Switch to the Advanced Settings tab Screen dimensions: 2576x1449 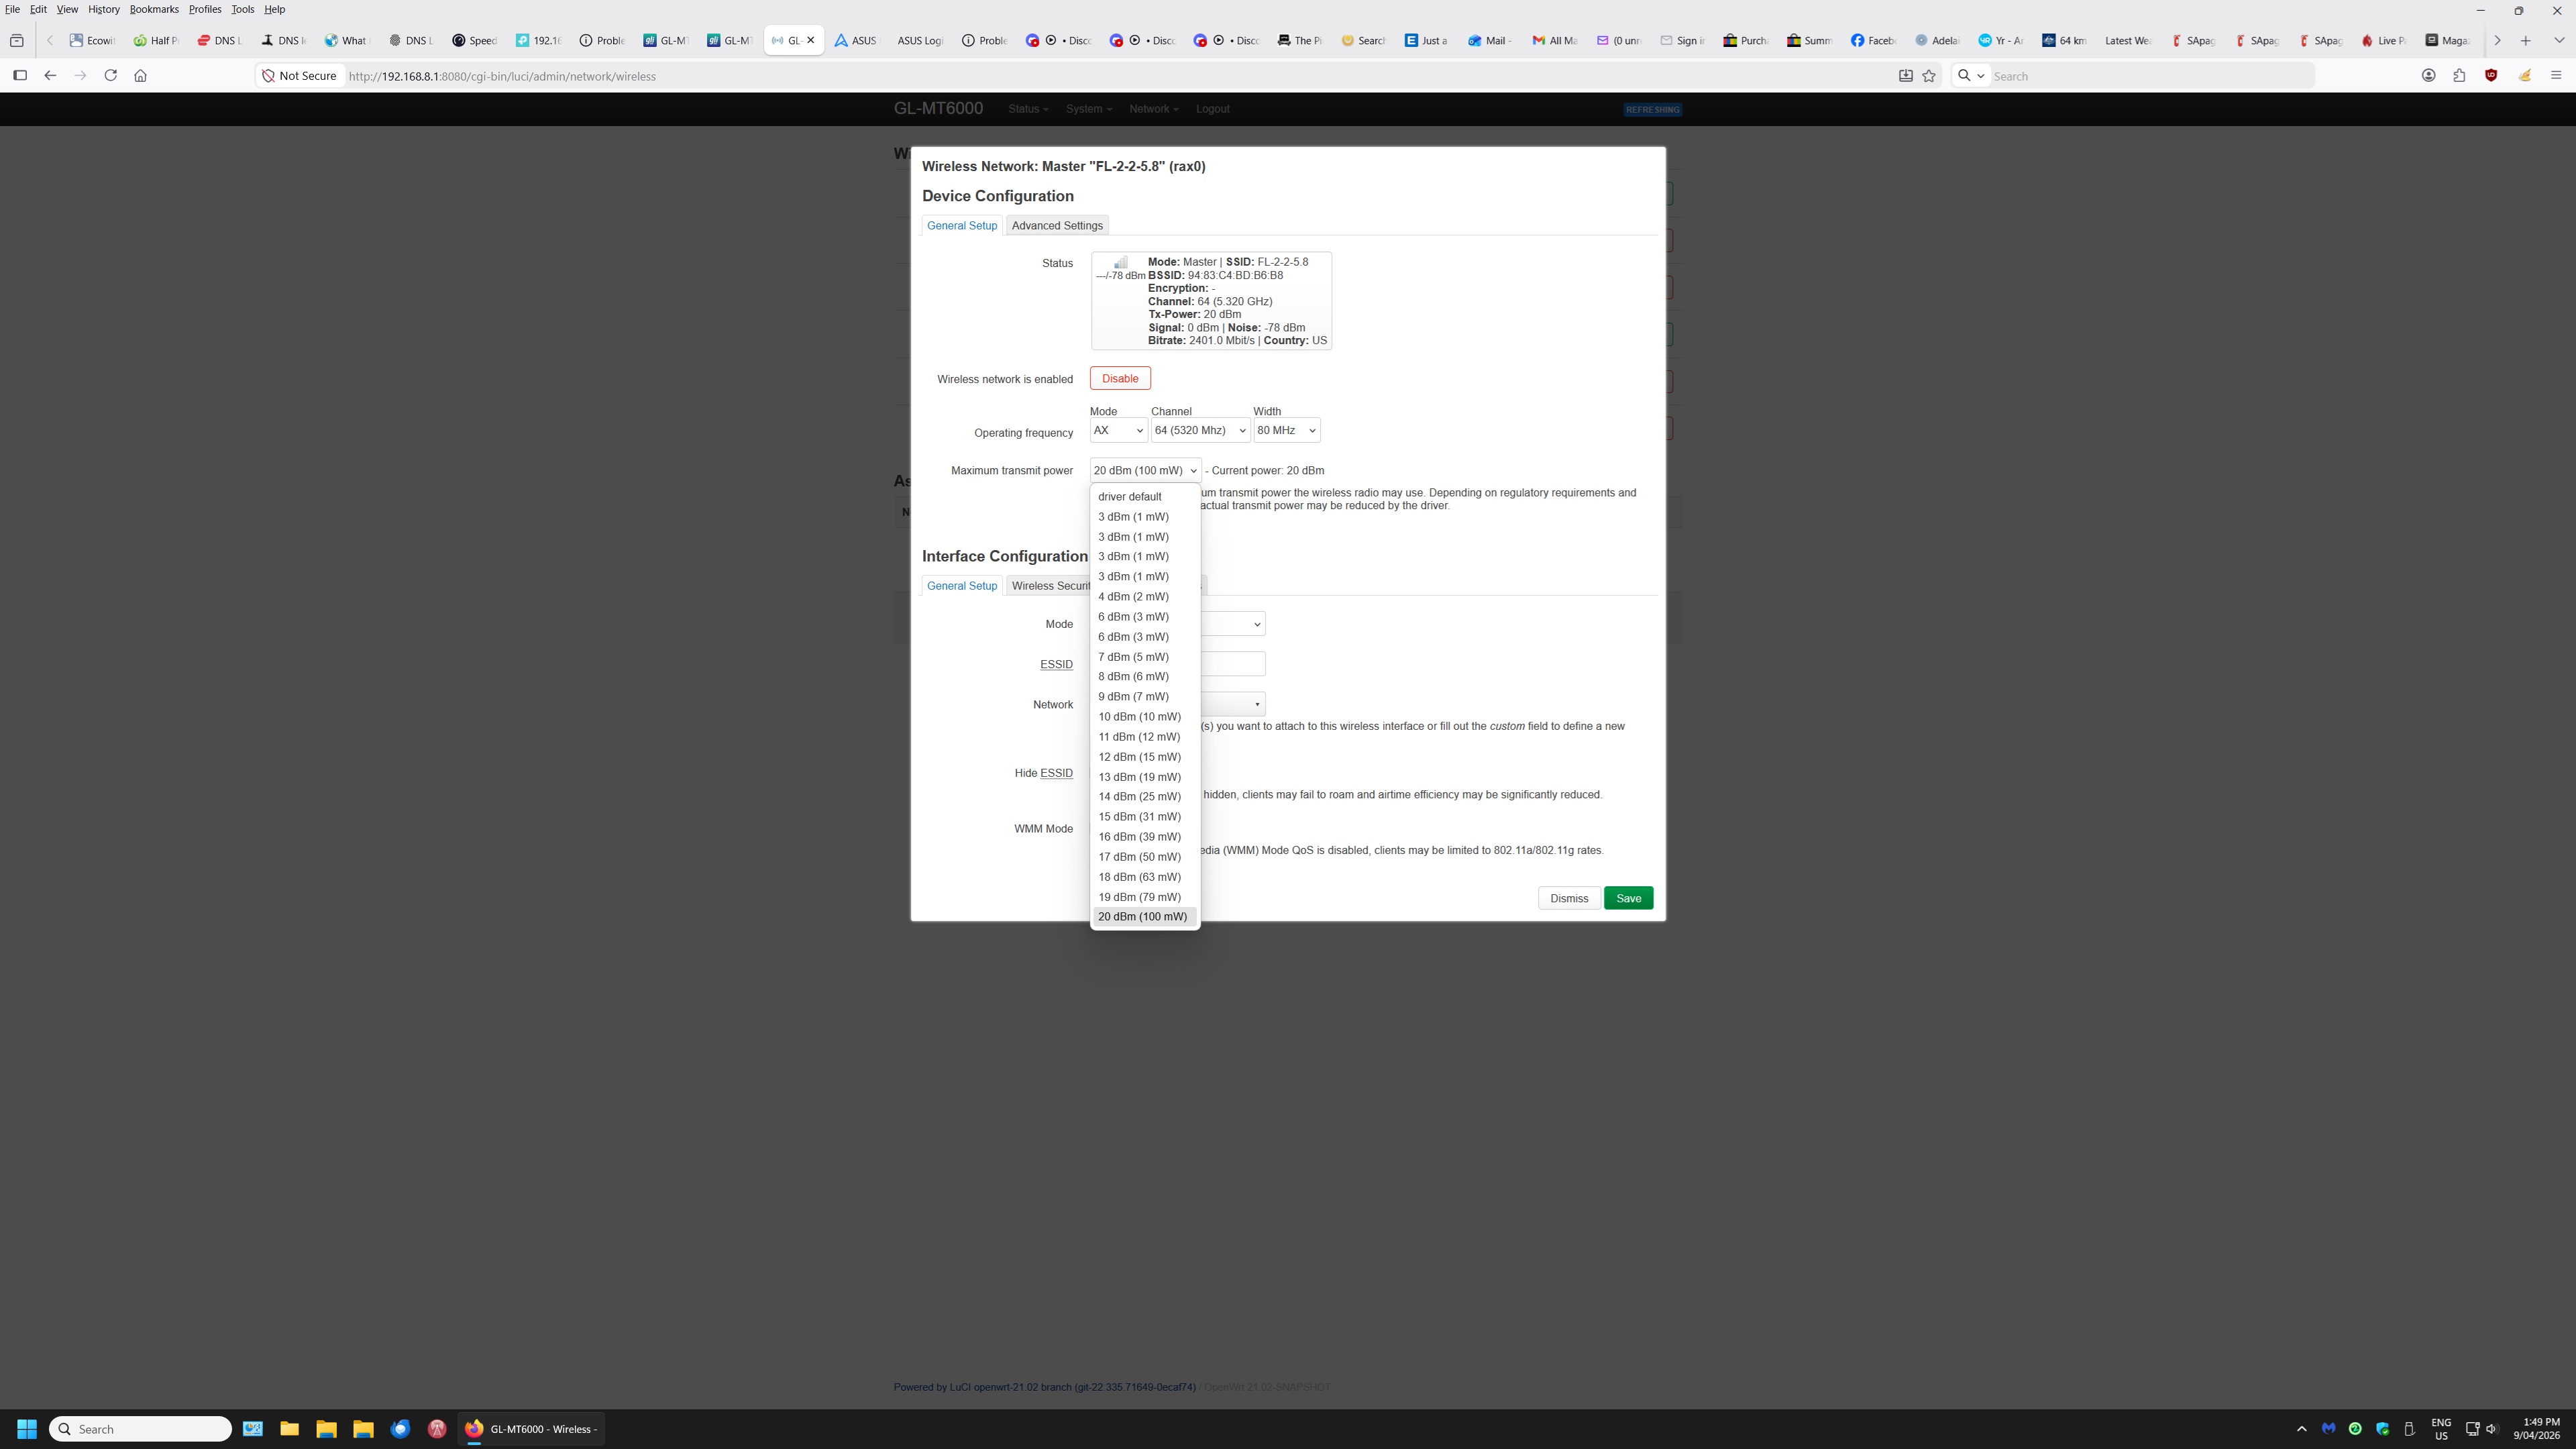(1056, 226)
